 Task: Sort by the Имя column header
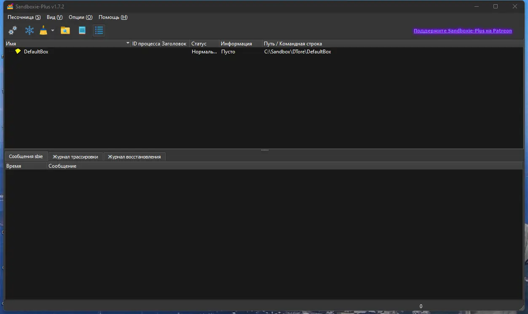point(68,44)
